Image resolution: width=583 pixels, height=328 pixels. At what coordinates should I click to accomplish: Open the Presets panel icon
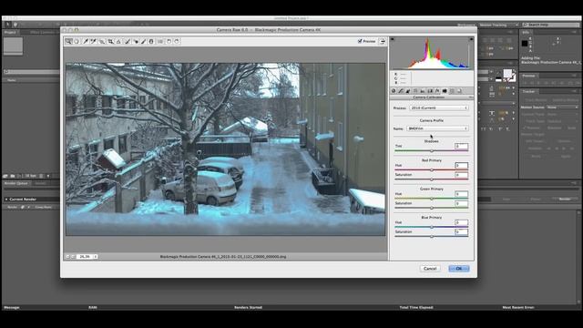452,91
